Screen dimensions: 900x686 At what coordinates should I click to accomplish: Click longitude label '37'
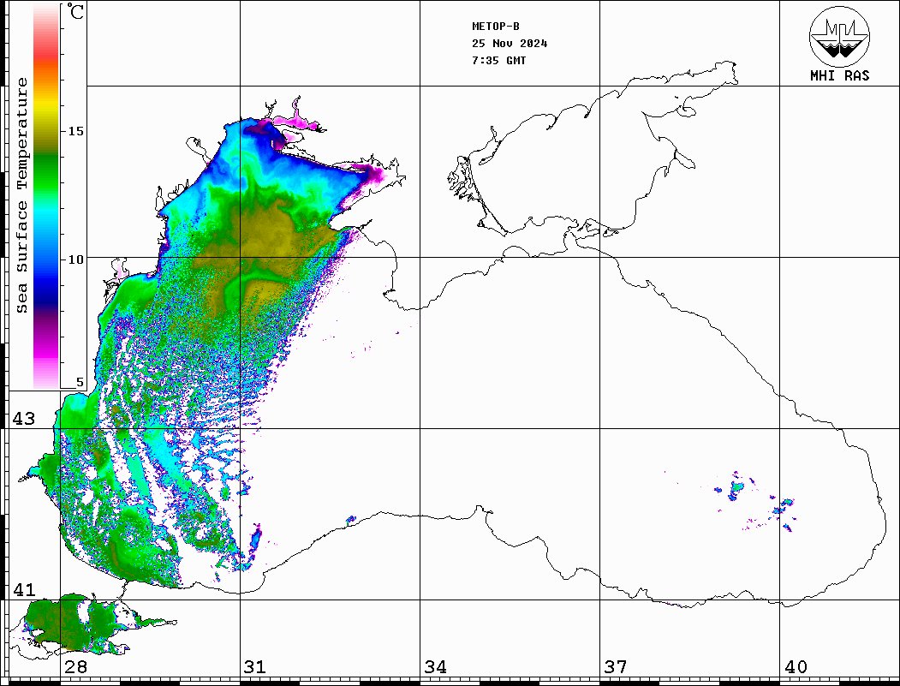click(616, 667)
